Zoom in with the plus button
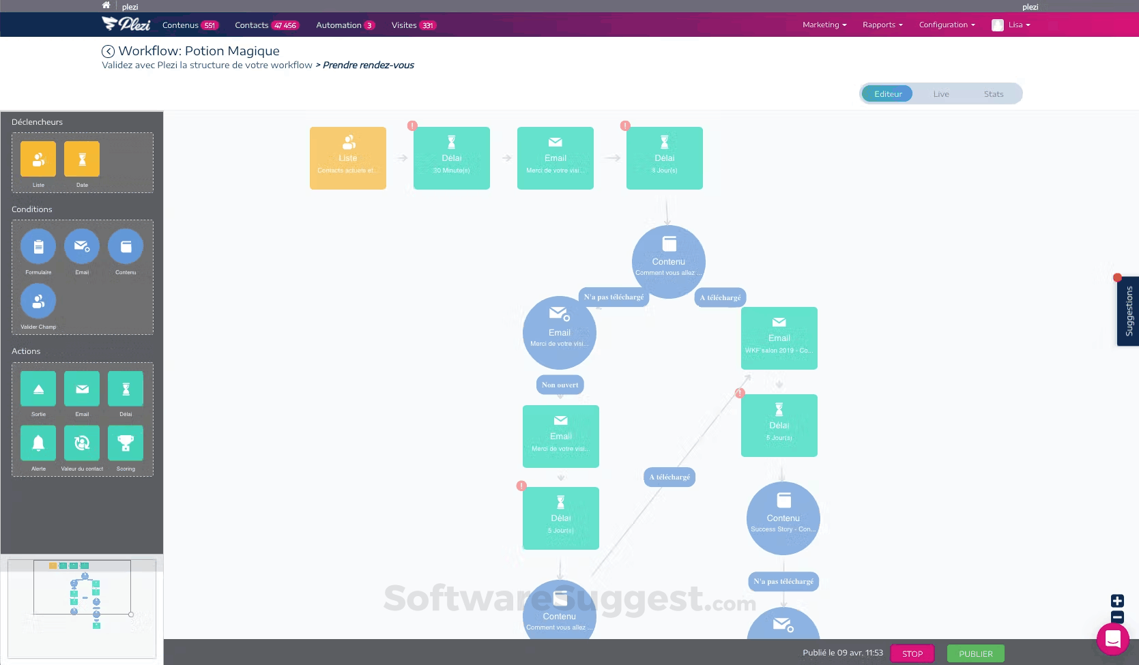1139x665 pixels. click(x=1117, y=601)
